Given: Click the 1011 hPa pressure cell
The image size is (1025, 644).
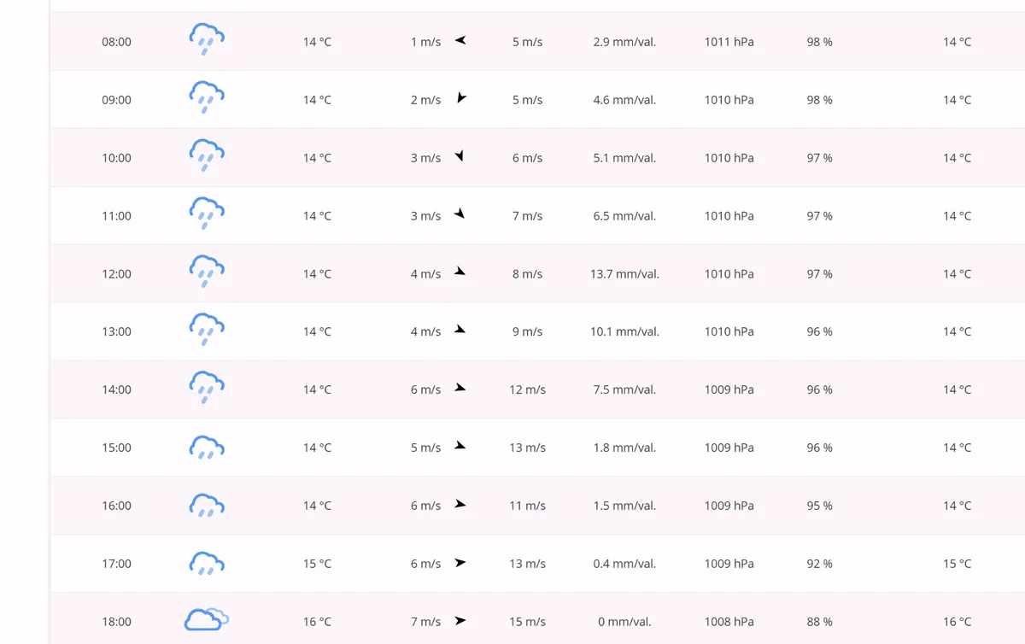Looking at the screenshot, I should tap(729, 41).
